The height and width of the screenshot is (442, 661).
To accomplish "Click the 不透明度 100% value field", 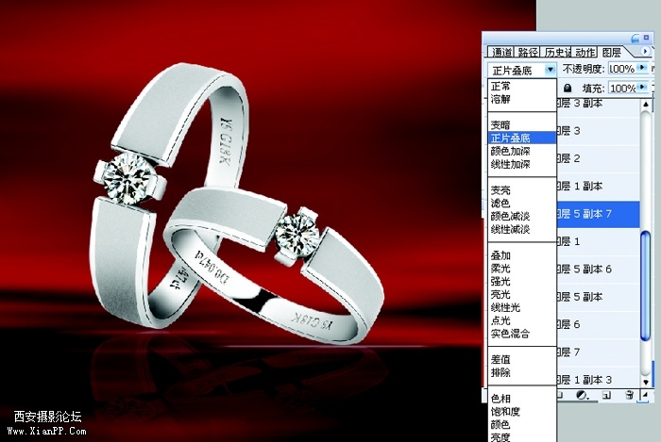I will pos(622,68).
